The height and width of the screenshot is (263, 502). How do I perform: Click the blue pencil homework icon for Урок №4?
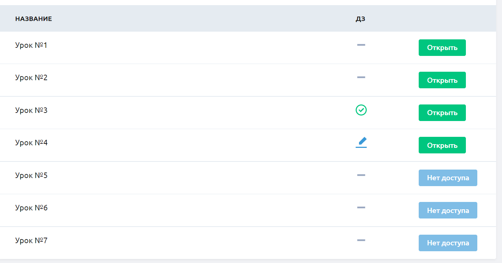361,142
